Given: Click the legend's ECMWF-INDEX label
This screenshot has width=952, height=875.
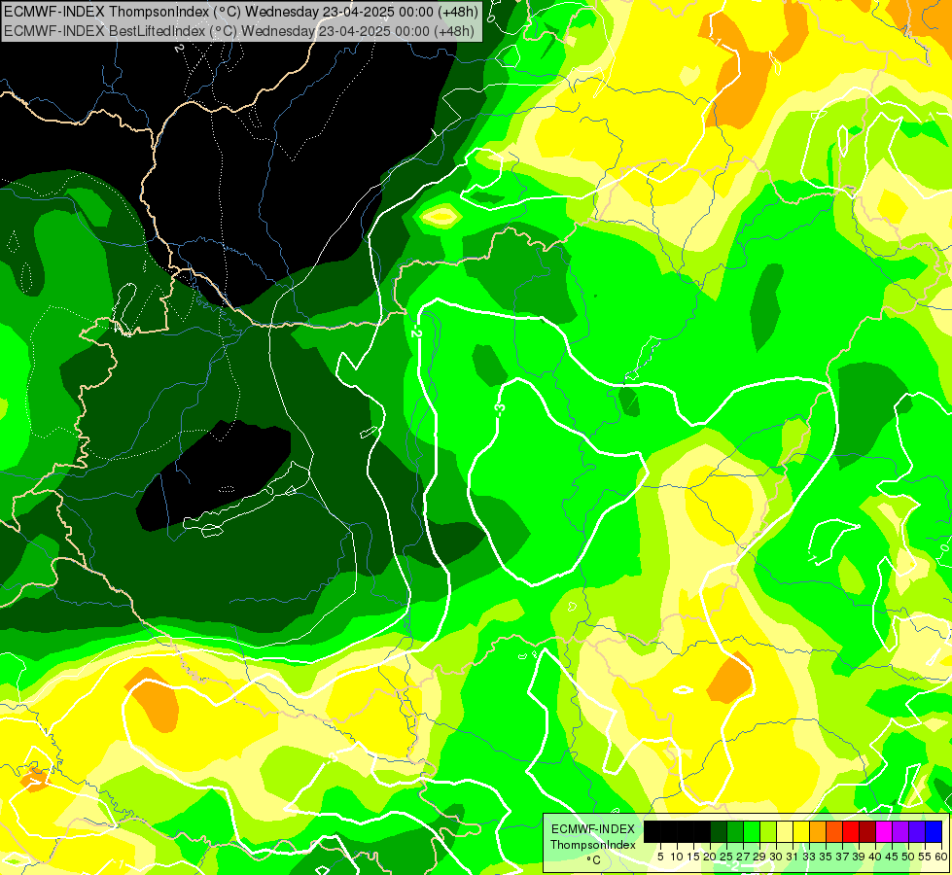Looking at the screenshot, I should coord(593,829).
